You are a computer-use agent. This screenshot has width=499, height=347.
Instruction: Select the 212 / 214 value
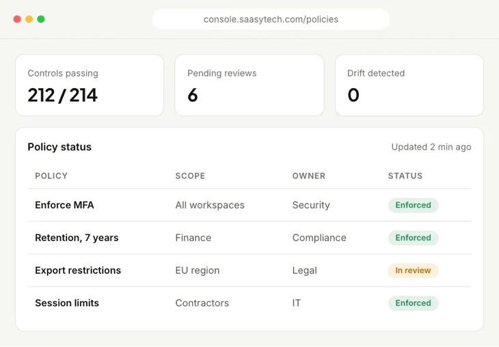(x=62, y=95)
